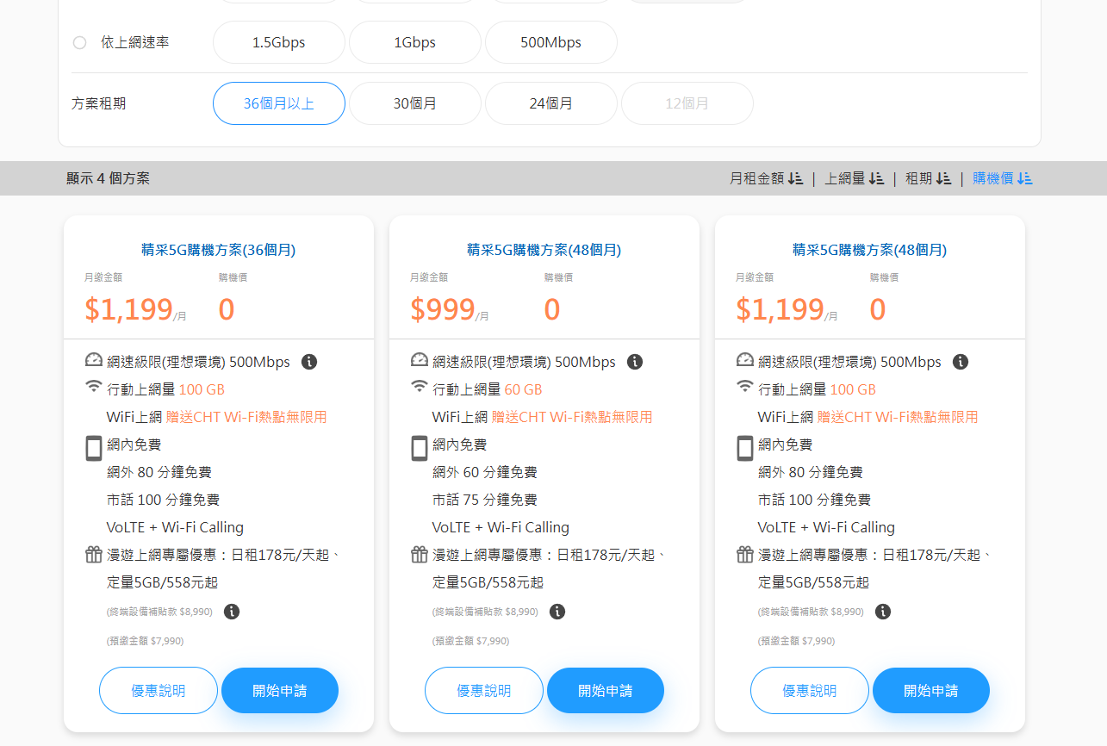Select the 24個月 contract term
This screenshot has height=746, width=1107.
(551, 103)
